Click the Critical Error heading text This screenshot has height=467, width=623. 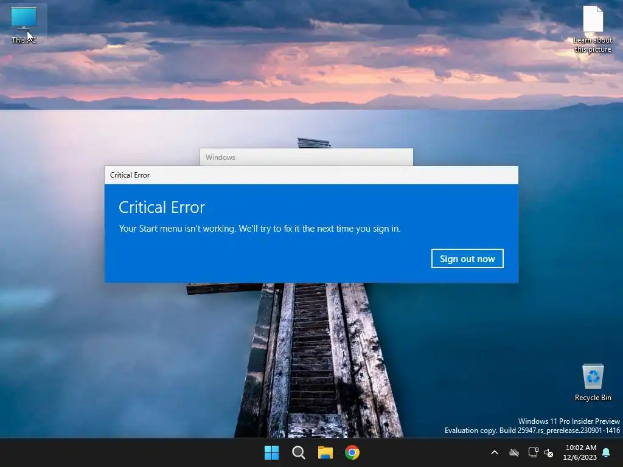[x=162, y=207]
